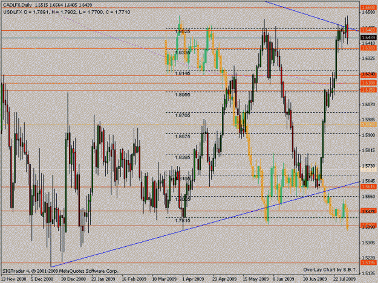The height and width of the screenshot is (283, 378).
Task: Select the 1.8765 Fibonacci level label
Action: pyautogui.click(x=183, y=115)
